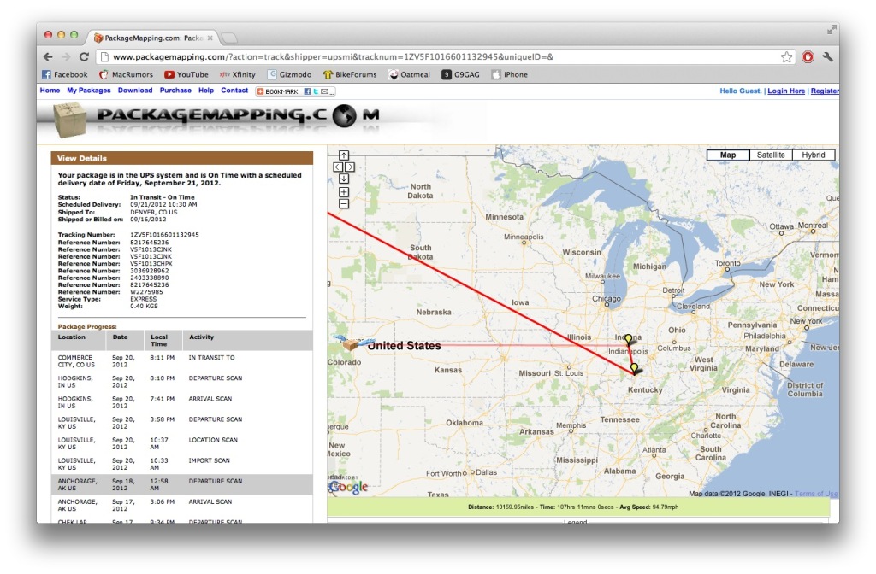876x574 pixels.
Task: Share via the email icon in bookmark widget
Action: pyautogui.click(x=324, y=91)
